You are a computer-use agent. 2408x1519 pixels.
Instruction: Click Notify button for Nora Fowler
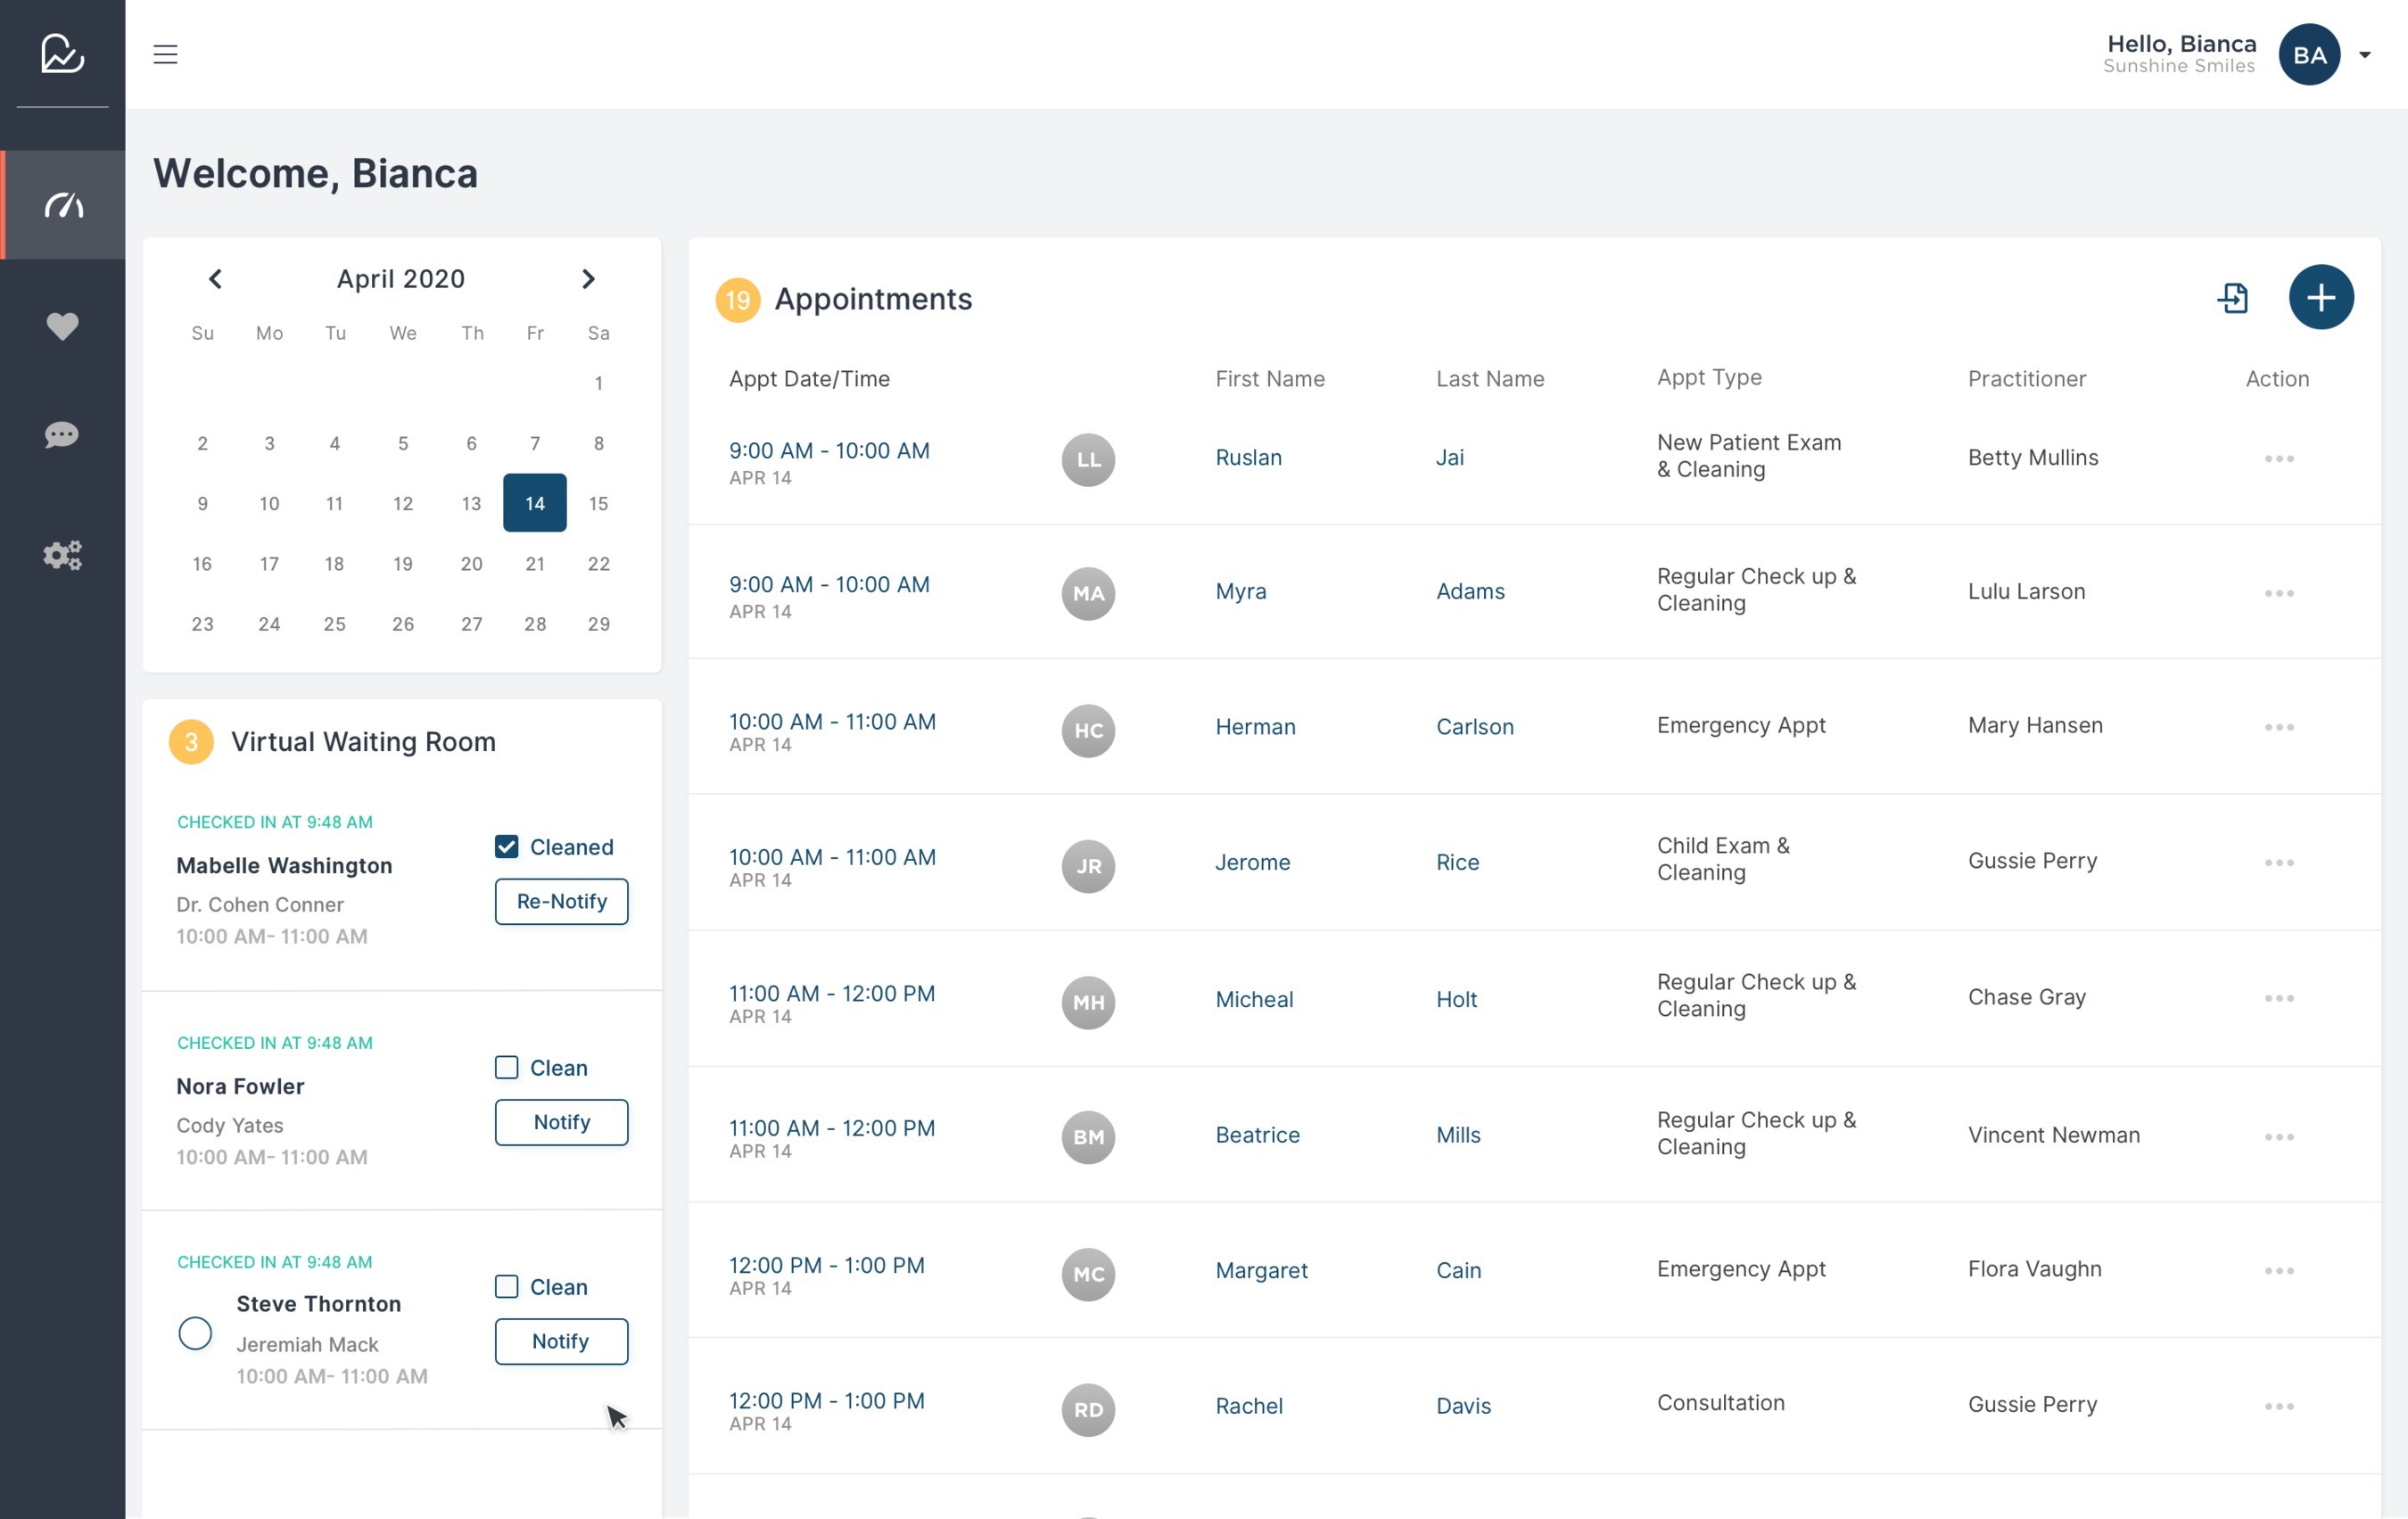click(x=561, y=1122)
